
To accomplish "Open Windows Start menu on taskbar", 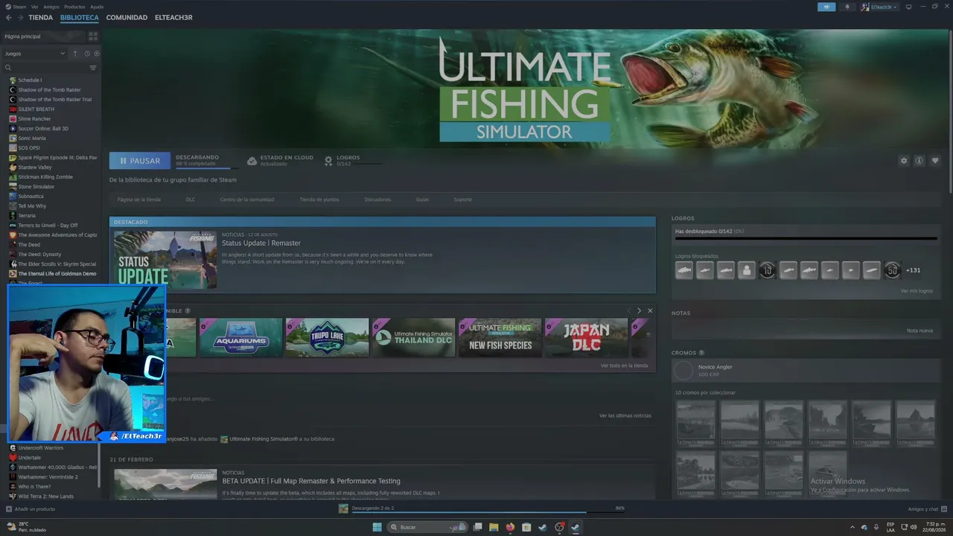I will point(377,527).
